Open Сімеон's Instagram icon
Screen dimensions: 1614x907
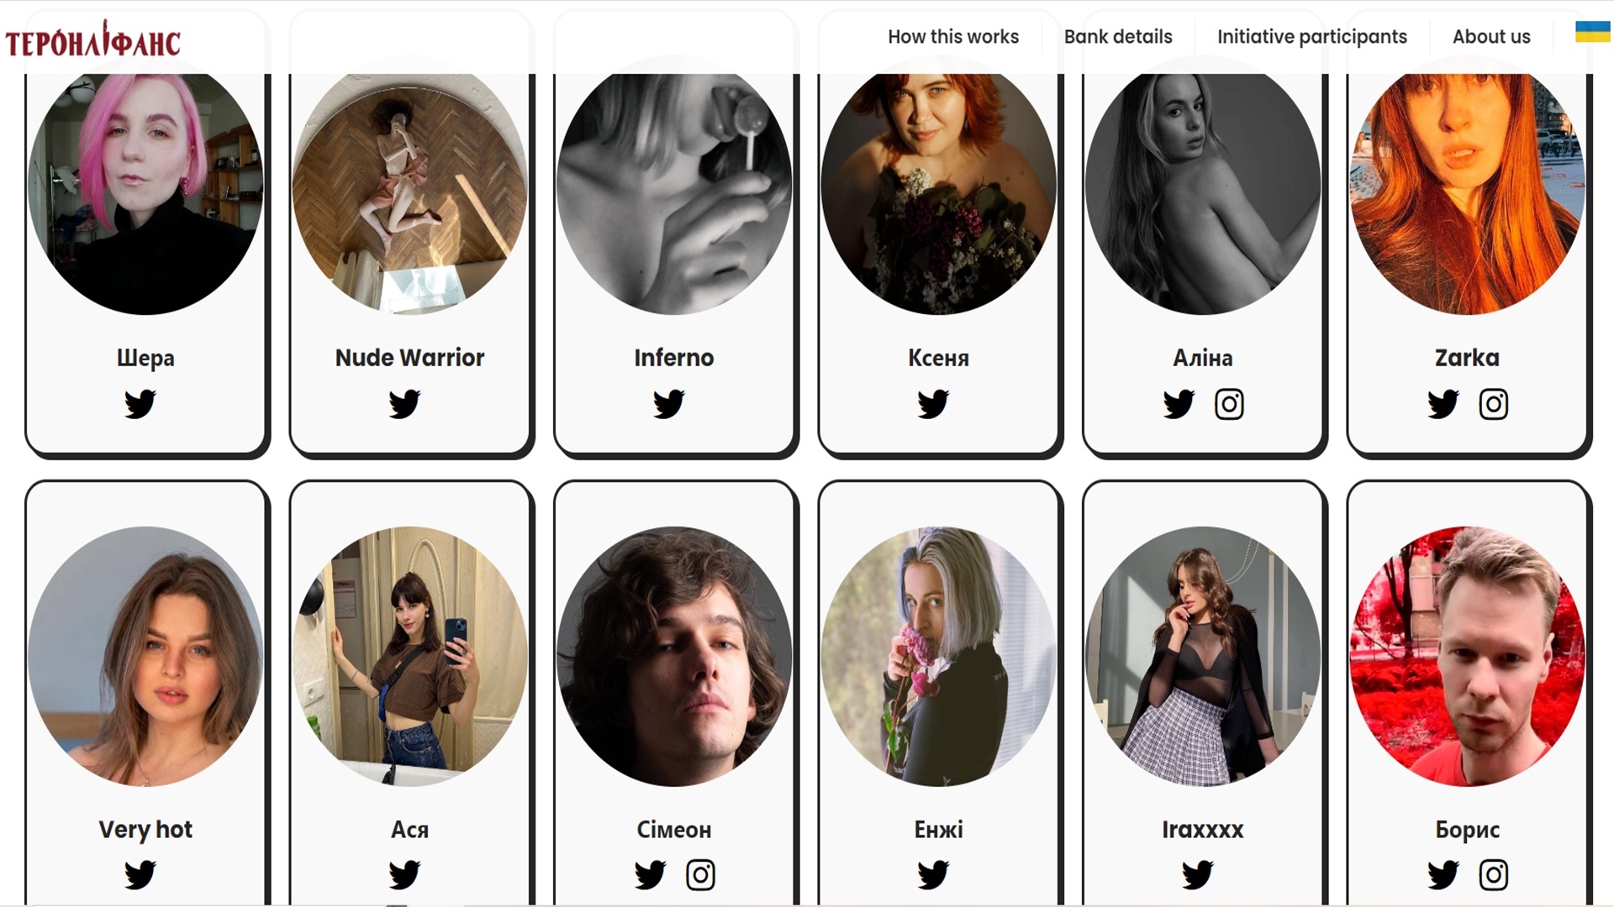tap(700, 875)
